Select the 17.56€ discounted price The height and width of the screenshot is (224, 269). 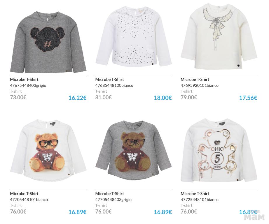248,98
